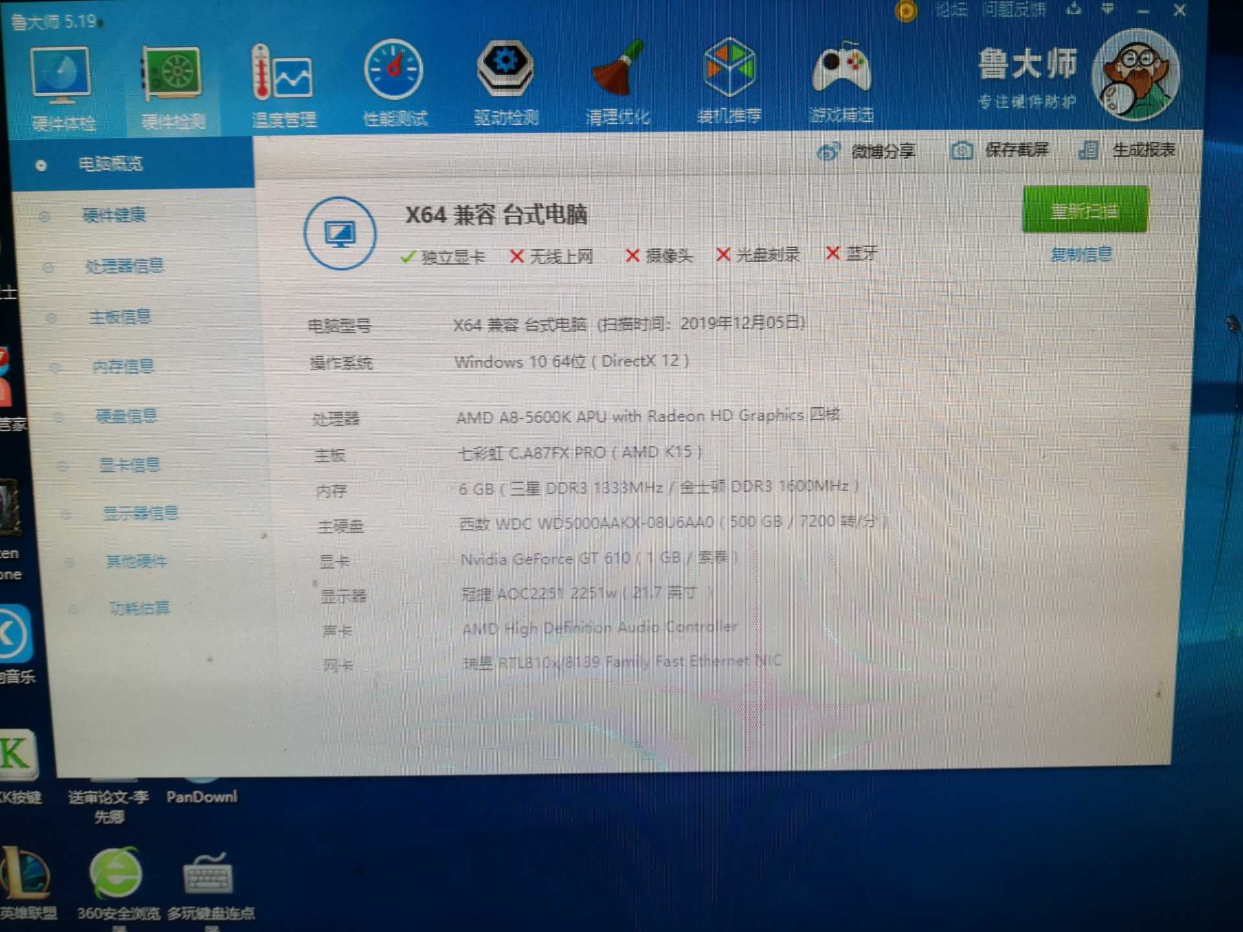Share via 微博分享

tap(866, 151)
